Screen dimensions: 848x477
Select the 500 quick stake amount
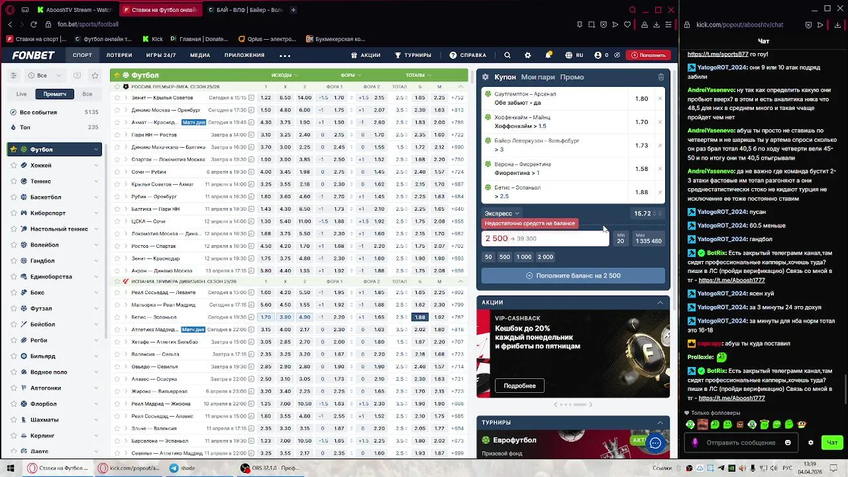pos(504,257)
